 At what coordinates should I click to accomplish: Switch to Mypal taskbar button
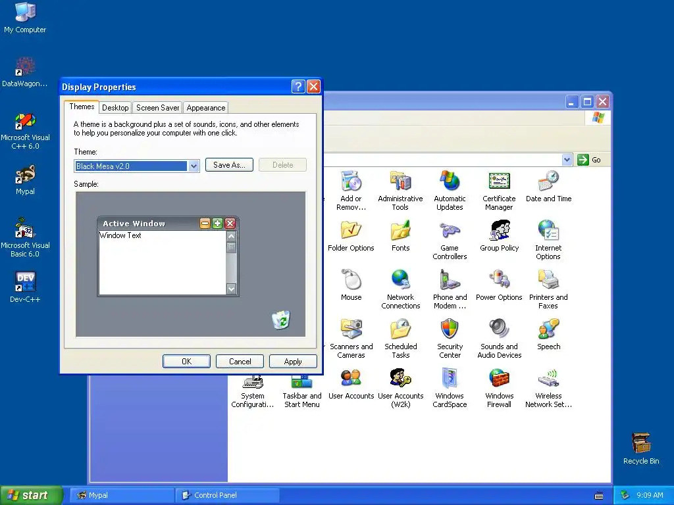coord(122,495)
